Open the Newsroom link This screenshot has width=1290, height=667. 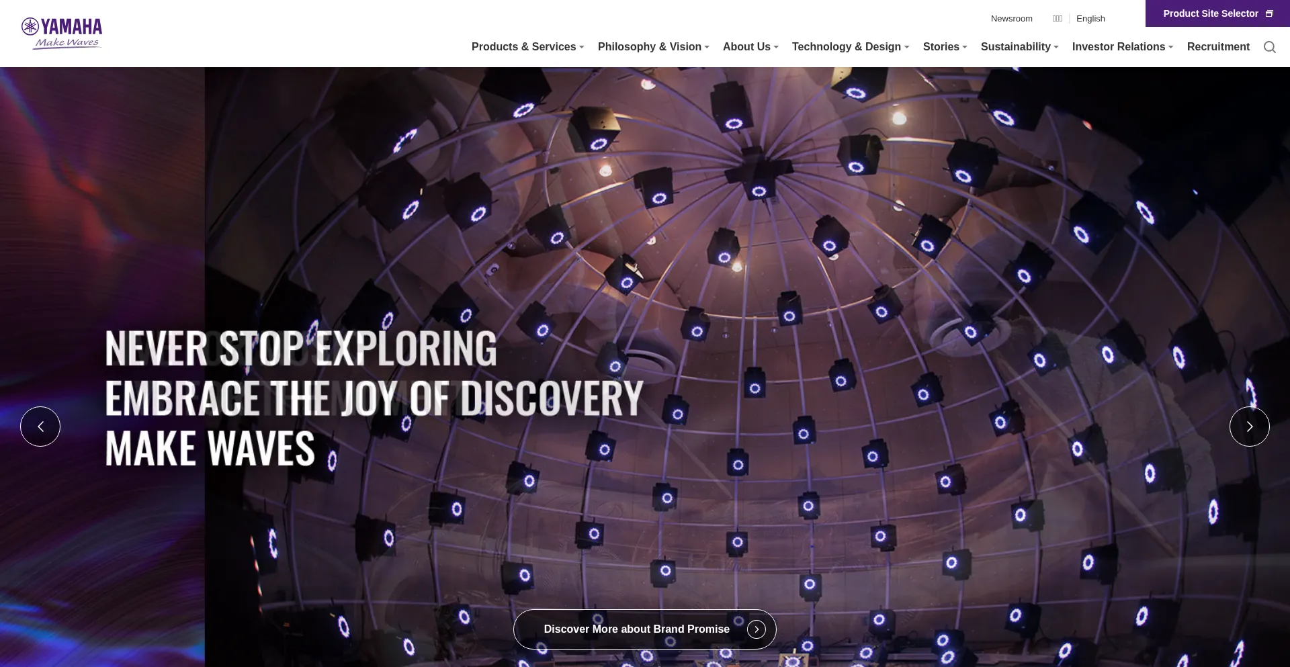tap(1011, 19)
